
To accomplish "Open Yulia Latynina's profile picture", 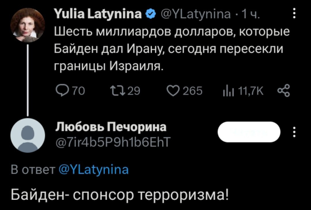I will [28, 26].
